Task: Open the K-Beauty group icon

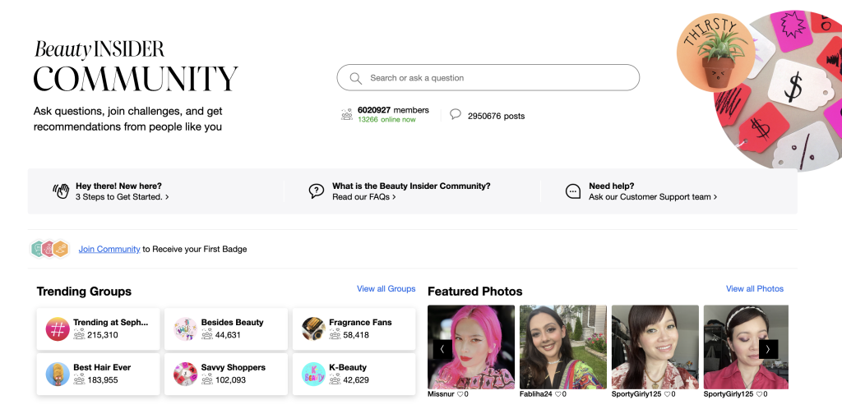Action: click(x=314, y=374)
